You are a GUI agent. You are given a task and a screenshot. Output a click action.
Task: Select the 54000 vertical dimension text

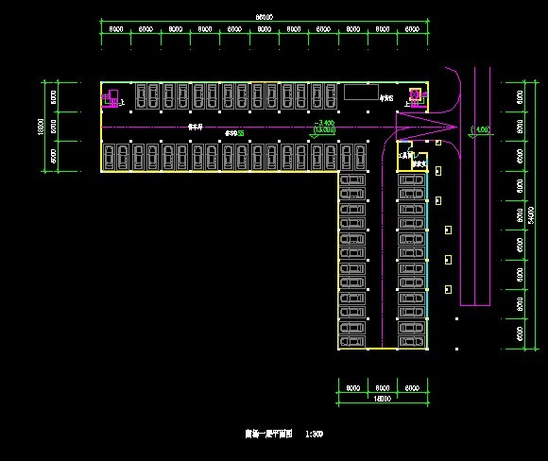tap(531, 215)
